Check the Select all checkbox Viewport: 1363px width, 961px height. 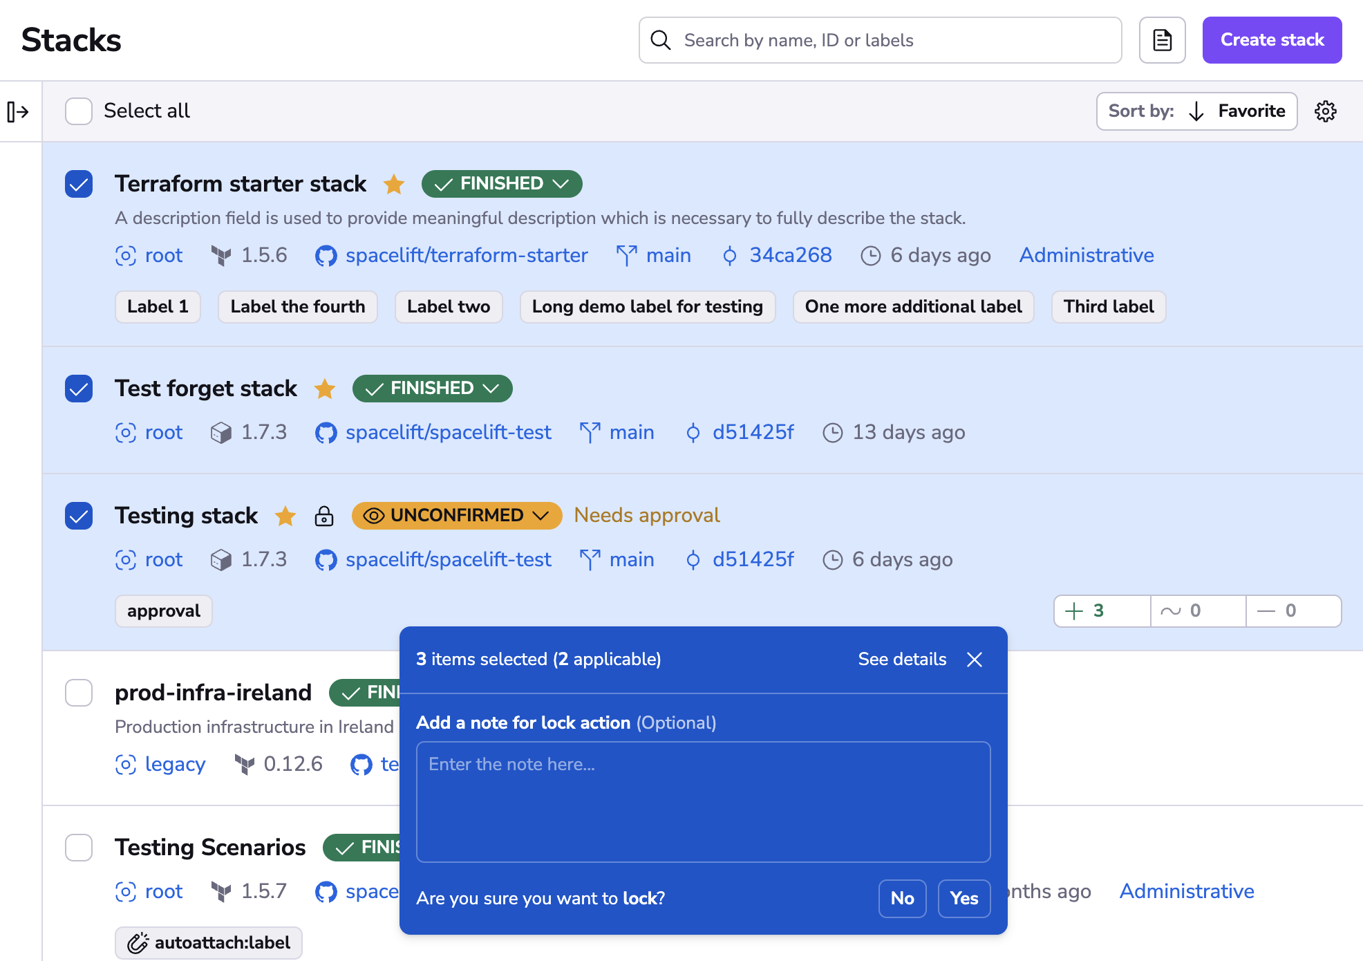pyautogui.click(x=79, y=111)
